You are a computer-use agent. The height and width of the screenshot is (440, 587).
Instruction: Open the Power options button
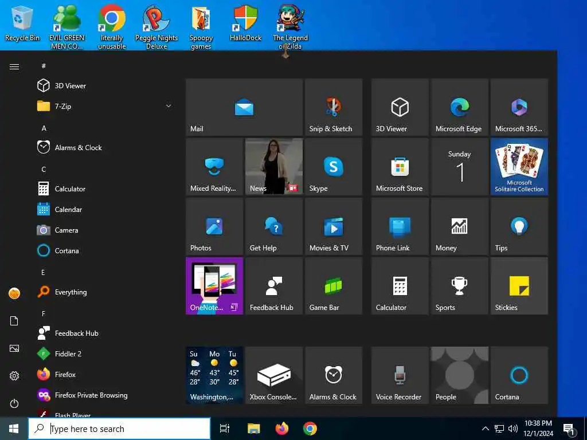pos(14,403)
